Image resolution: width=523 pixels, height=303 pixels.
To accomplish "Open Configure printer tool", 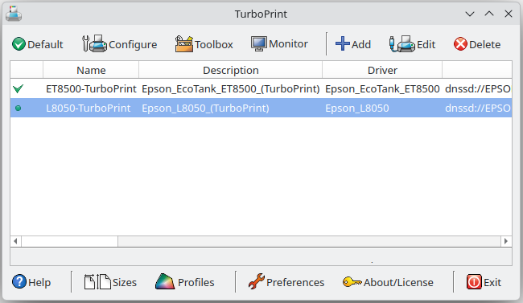I will coord(119,44).
